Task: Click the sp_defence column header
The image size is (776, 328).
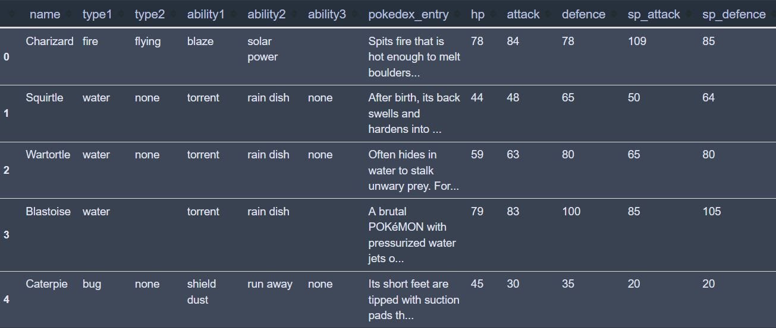Action: [734, 14]
